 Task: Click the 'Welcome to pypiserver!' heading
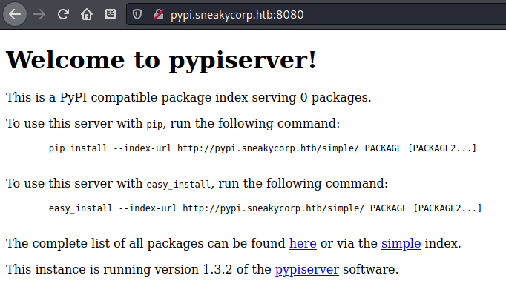pos(161,60)
